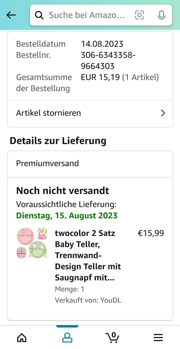Screen dimensions: 180x349
Task: Focus the Suche bei Amazon field
Action: (87, 15)
